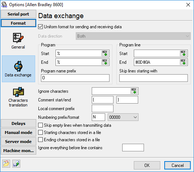Enable Ending characters stored in a file
The width and height of the screenshot is (194, 172).
[x=41, y=140]
